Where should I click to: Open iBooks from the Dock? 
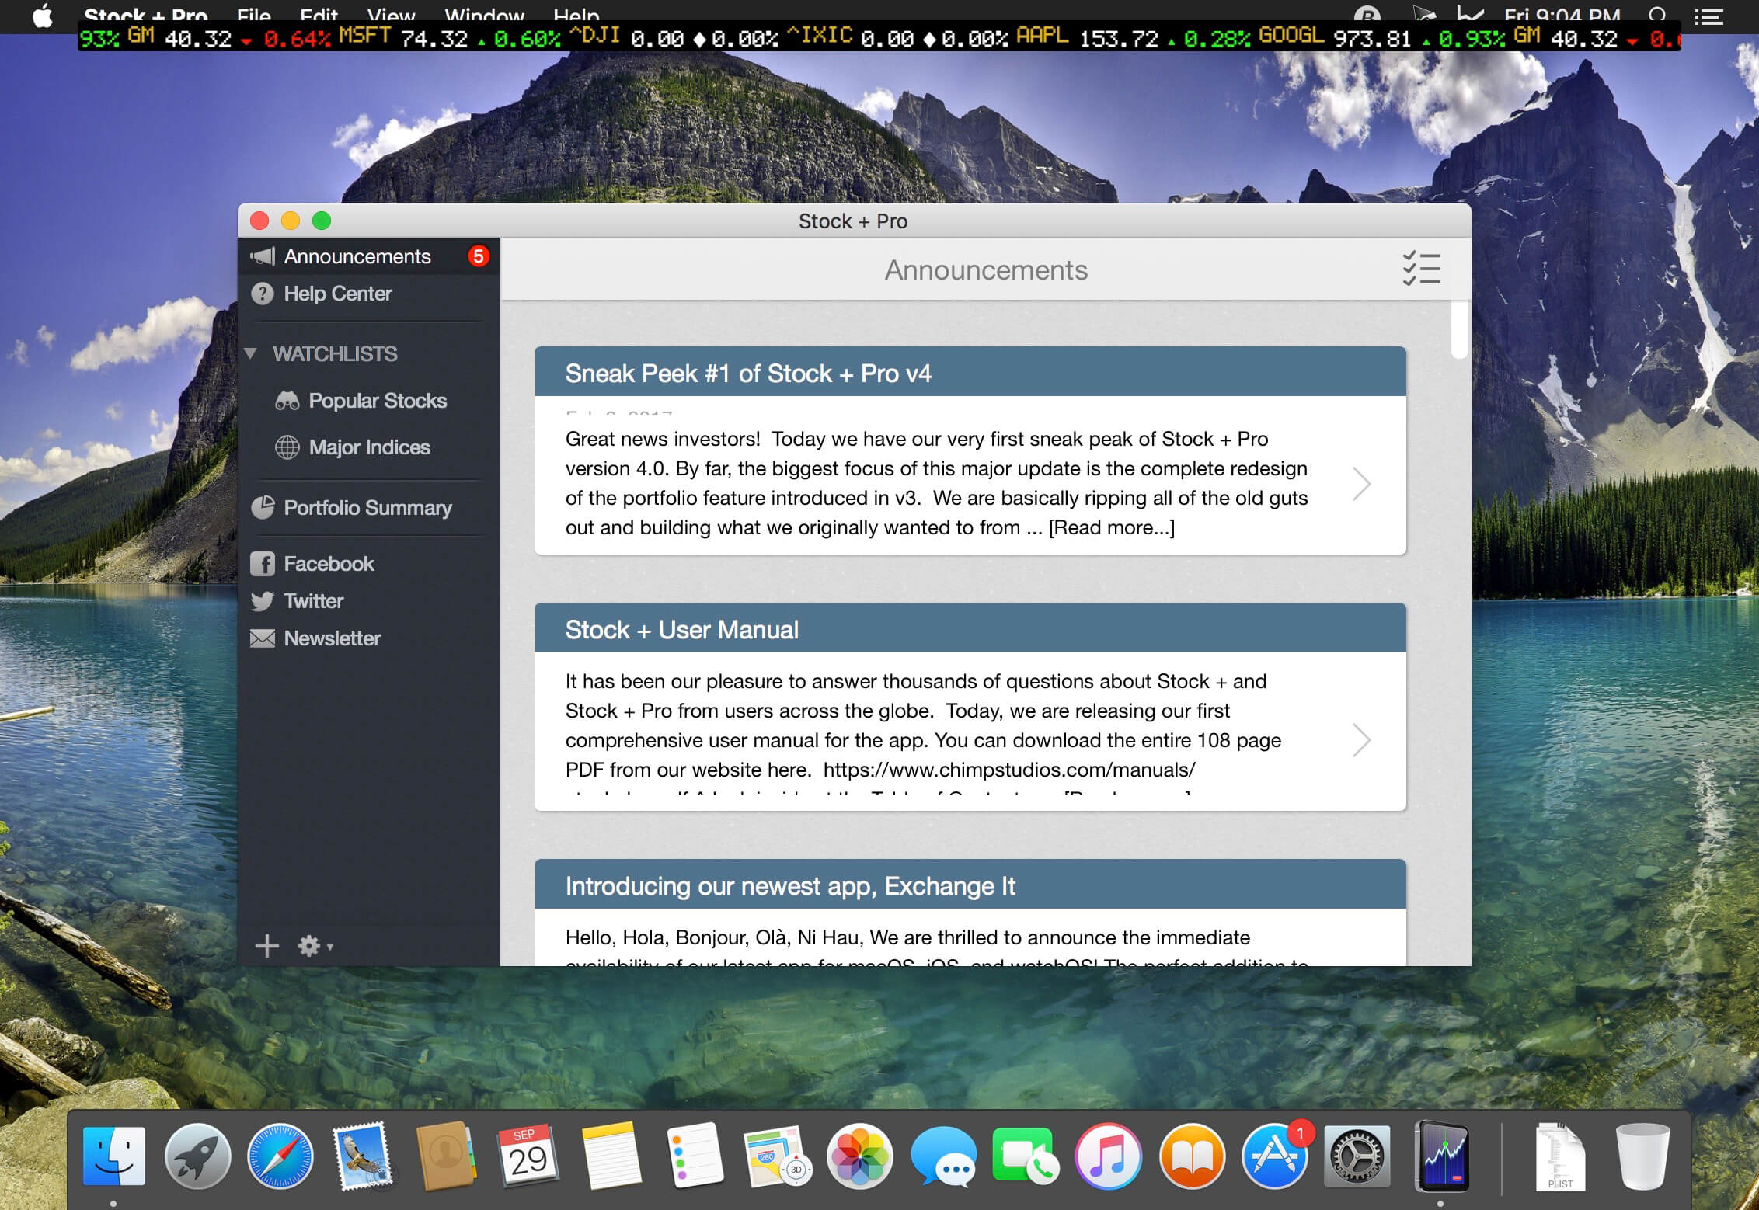(x=1192, y=1156)
